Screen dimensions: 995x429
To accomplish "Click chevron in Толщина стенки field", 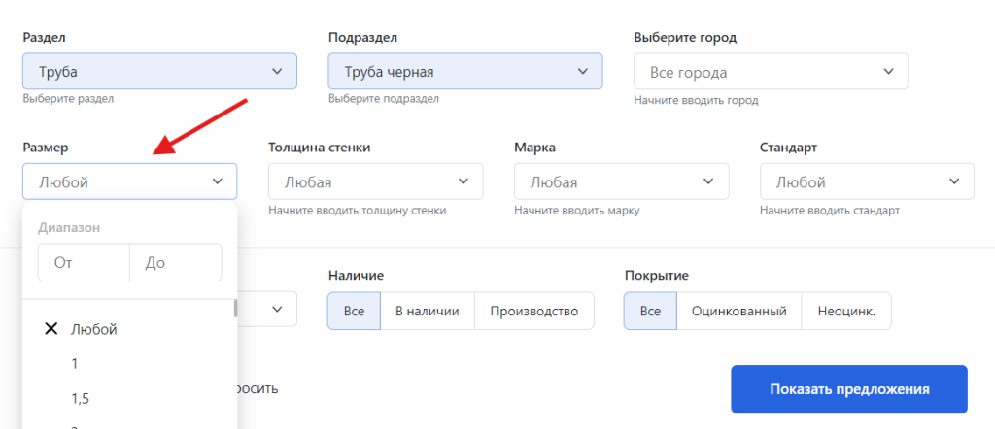I will point(463,181).
